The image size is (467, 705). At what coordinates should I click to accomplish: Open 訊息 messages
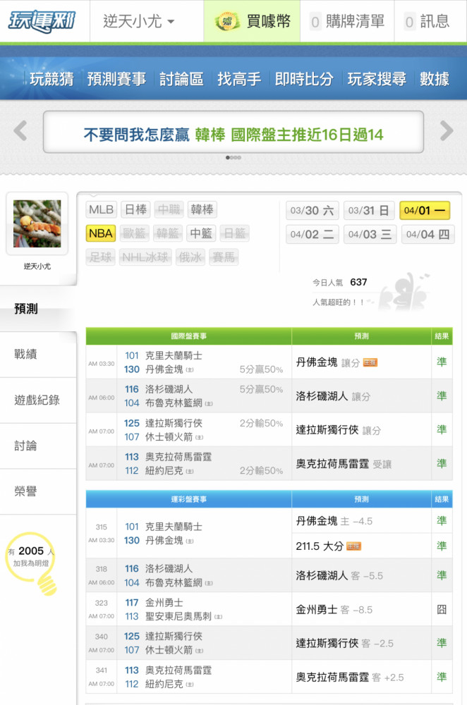[427, 21]
